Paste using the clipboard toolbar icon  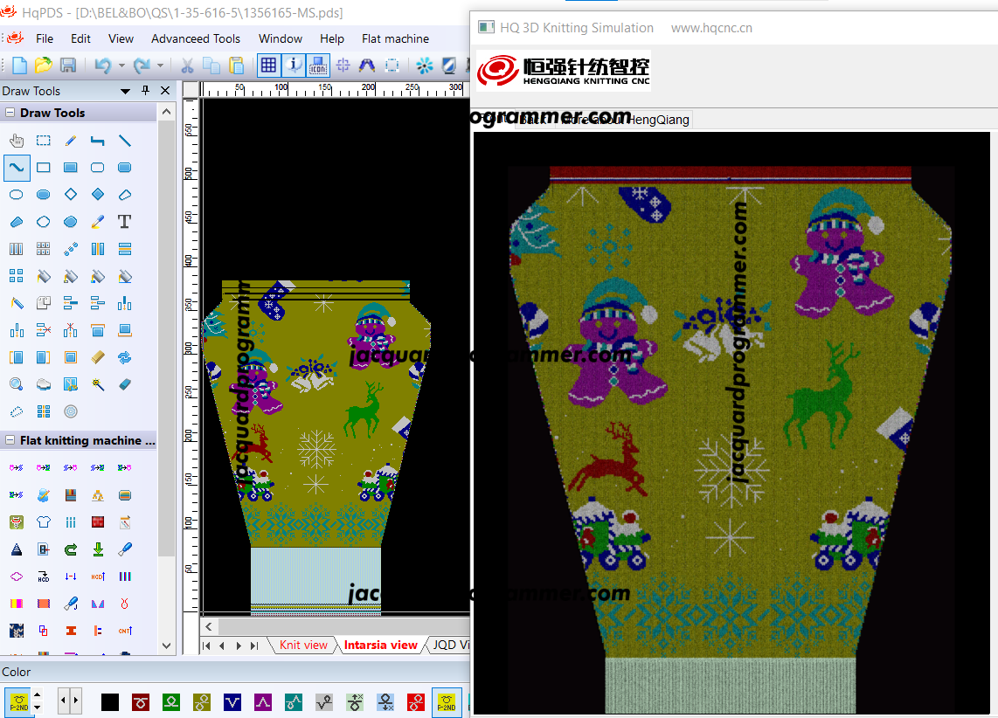coord(236,65)
